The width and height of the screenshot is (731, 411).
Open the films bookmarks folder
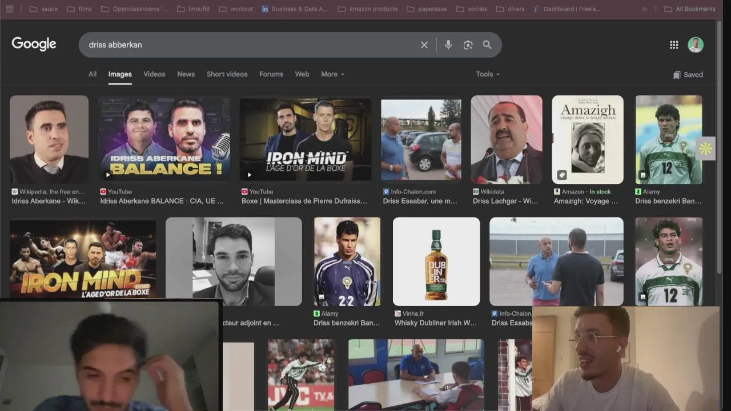point(79,9)
